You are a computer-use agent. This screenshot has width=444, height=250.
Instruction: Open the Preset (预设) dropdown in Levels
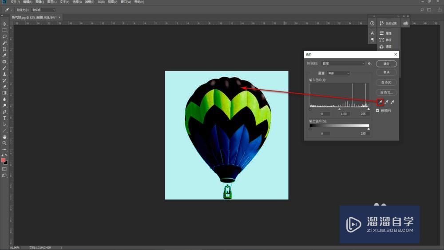coord(343,63)
